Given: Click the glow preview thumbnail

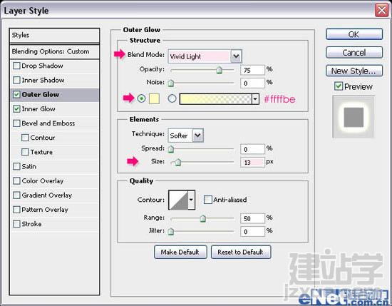Looking at the screenshot, I should click(x=354, y=117).
